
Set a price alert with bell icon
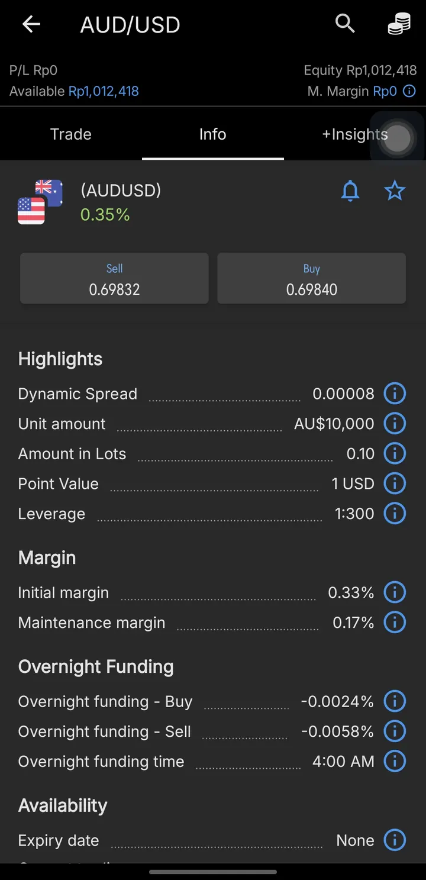coord(350,191)
